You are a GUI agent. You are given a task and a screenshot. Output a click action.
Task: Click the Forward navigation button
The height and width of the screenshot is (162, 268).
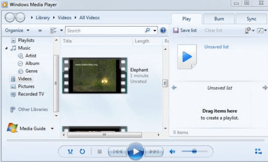[x=20, y=17]
